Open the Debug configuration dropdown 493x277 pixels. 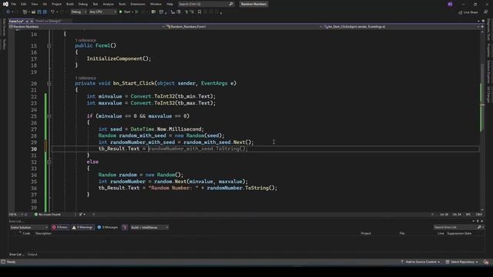[79, 12]
